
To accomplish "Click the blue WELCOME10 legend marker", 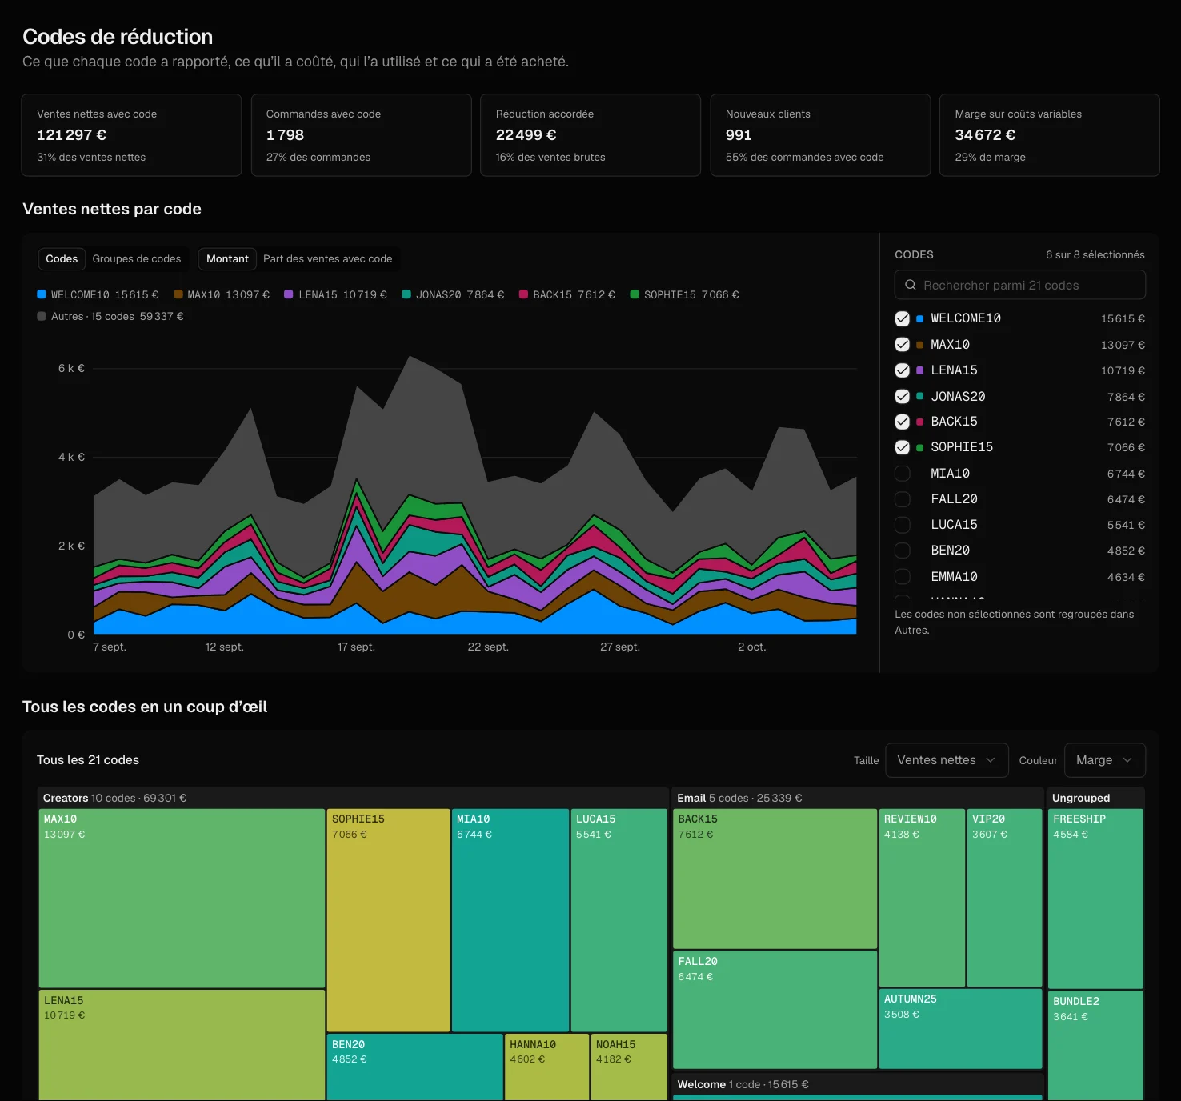I will pos(42,294).
